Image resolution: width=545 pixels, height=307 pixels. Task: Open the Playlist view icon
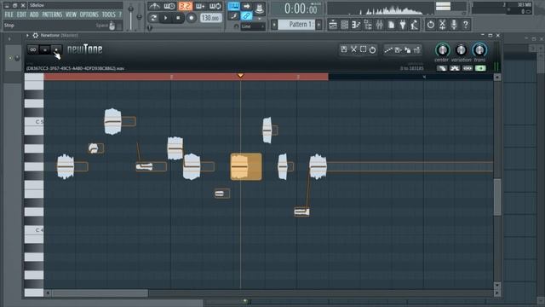point(333,25)
